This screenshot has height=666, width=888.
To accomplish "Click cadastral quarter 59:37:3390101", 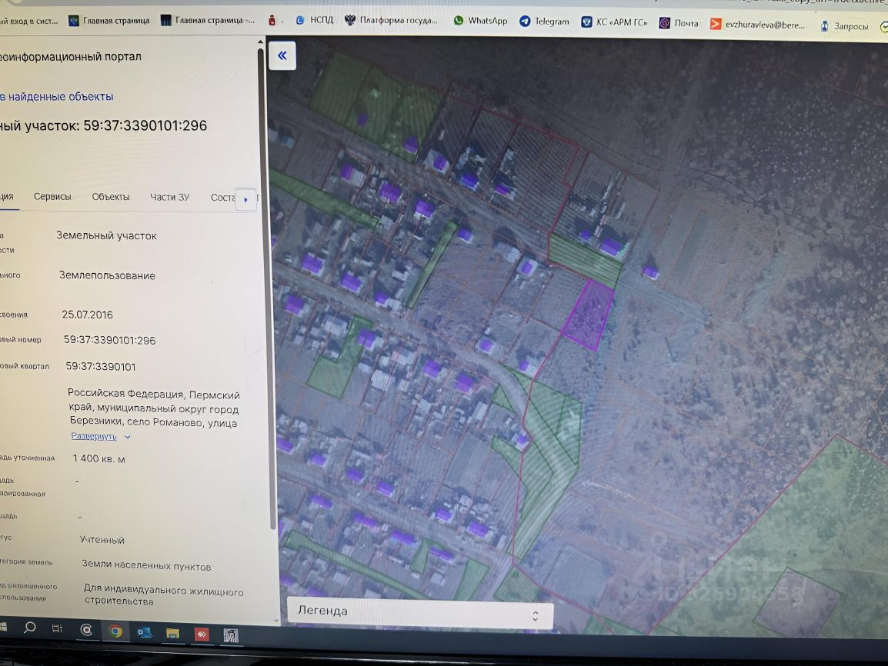I will click(x=101, y=367).
